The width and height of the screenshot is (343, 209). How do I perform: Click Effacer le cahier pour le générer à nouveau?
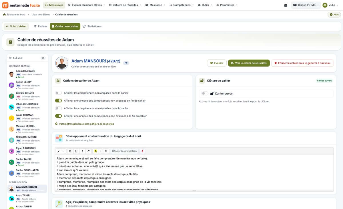[302, 63]
